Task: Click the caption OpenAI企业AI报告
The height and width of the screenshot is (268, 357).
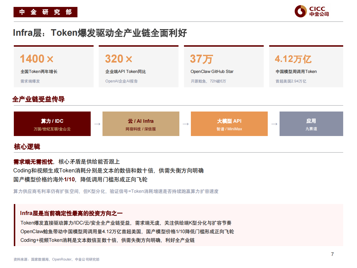Action: click(121, 81)
